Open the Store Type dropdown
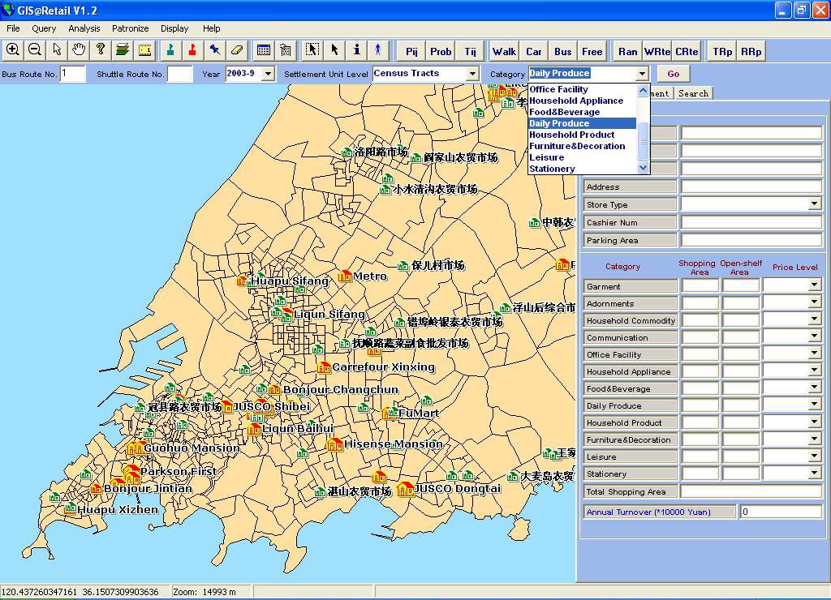The image size is (831, 600). coord(815,204)
